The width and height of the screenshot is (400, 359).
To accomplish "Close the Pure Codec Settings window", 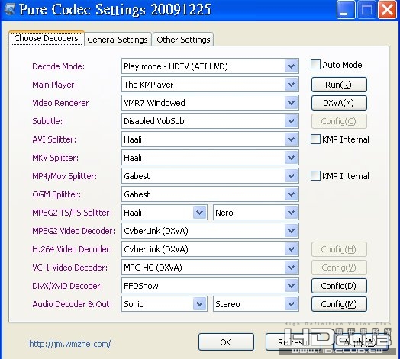I will [387, 10].
